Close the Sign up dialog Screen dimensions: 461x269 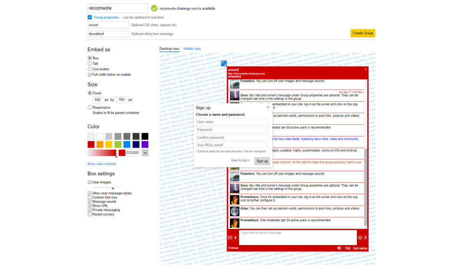[x=268, y=107]
